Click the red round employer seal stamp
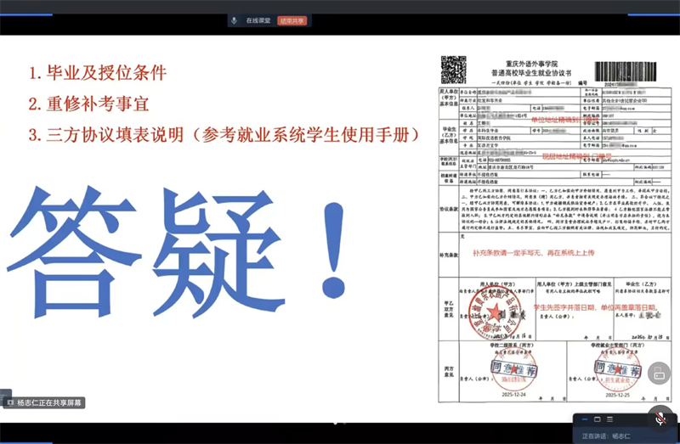The width and height of the screenshot is (680, 444). (x=495, y=313)
